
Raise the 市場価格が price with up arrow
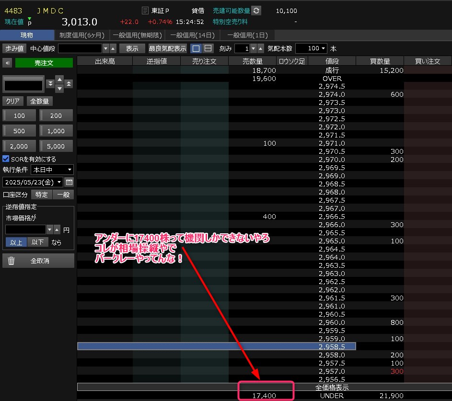(57, 229)
